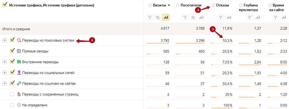Sort table by Посетители column header
289x109 pixels.
pyautogui.click(x=191, y=5)
